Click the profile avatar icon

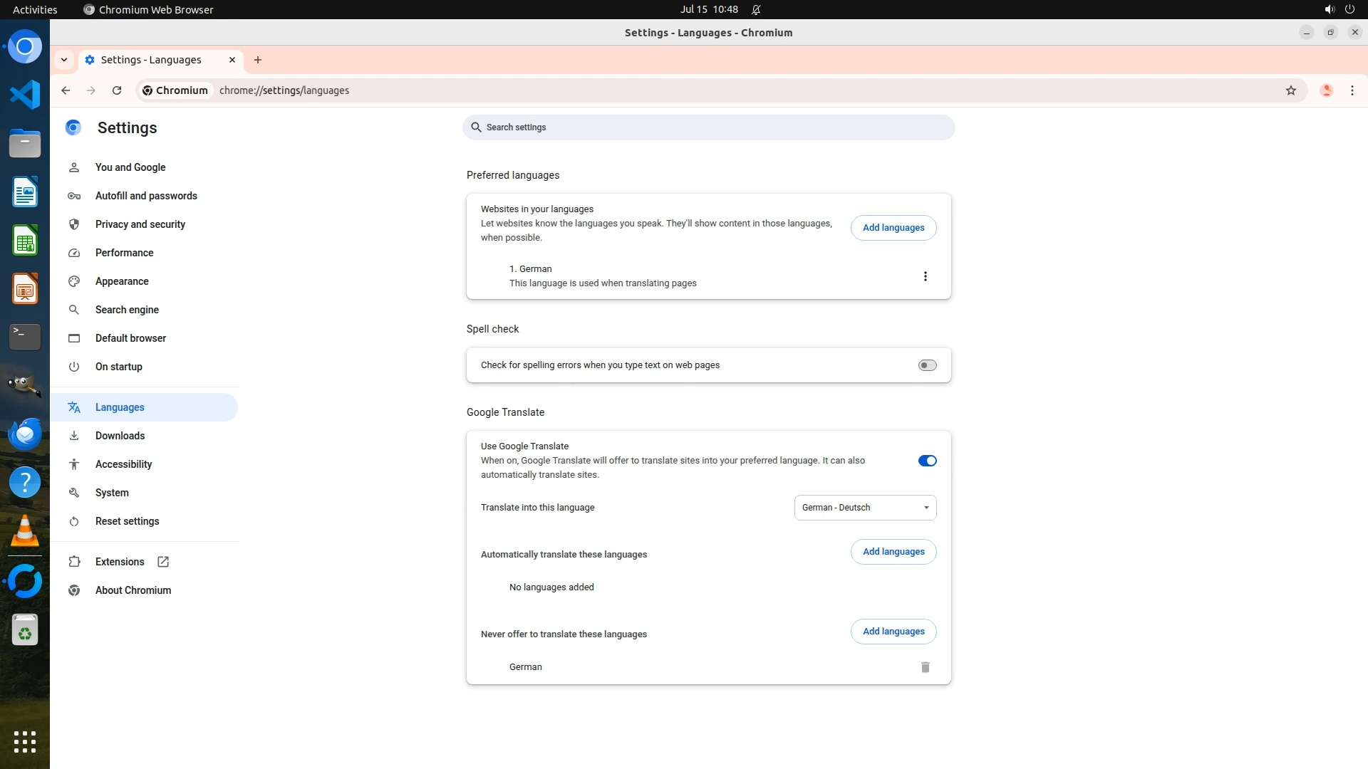1326,90
